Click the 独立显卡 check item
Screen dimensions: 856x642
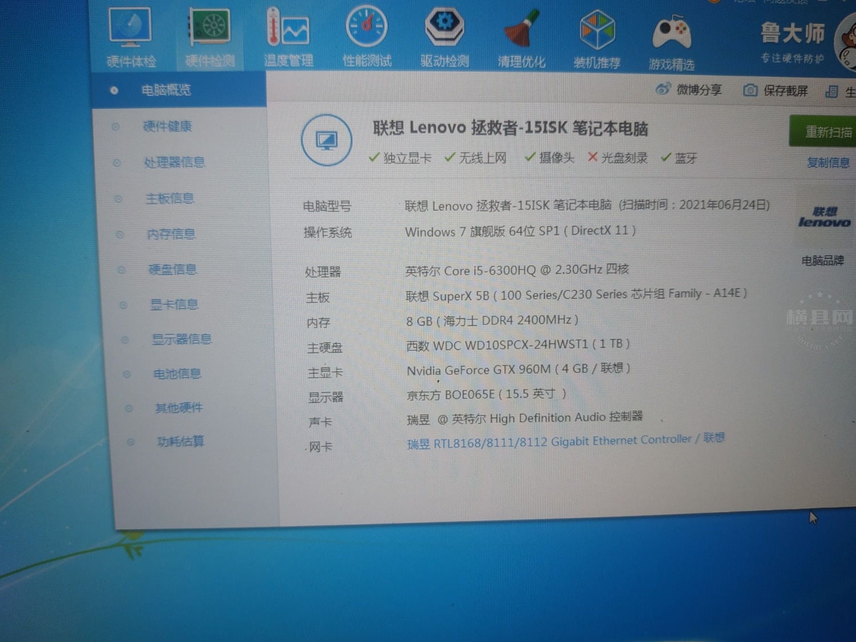click(400, 158)
